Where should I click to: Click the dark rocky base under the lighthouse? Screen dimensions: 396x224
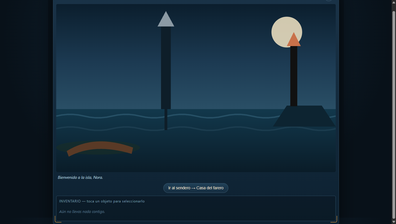click(304, 116)
